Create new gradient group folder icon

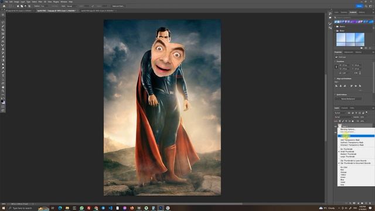click(x=362, y=48)
